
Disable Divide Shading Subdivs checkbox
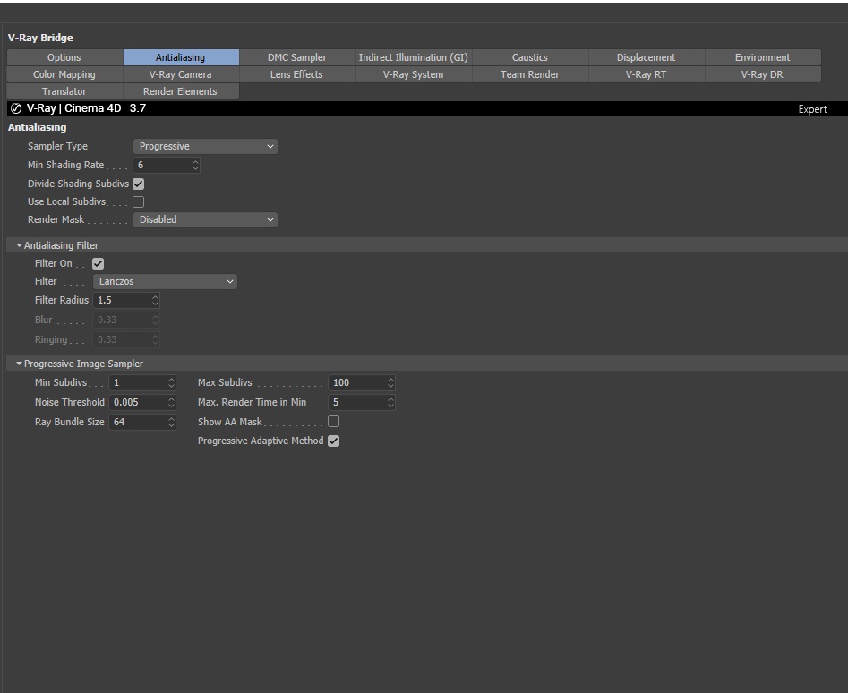pos(139,184)
